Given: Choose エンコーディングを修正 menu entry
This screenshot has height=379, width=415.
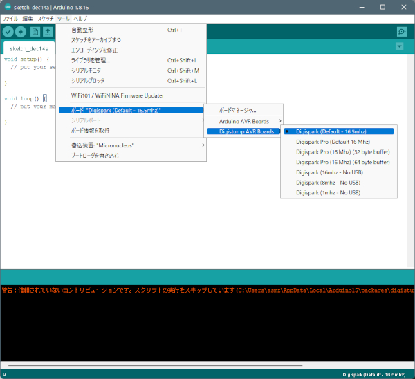Looking at the screenshot, I should (131, 50).
